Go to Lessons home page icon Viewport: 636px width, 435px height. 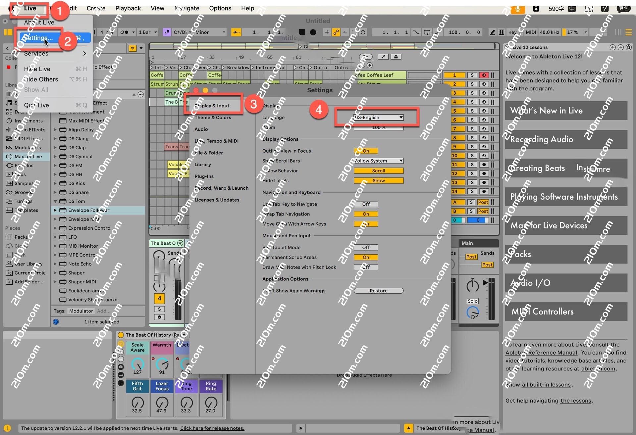tap(628, 47)
